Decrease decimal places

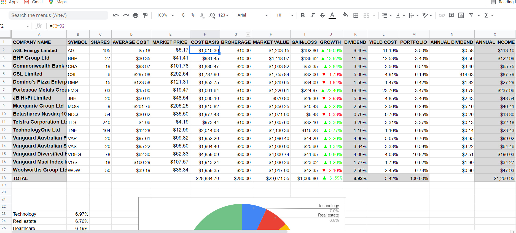tap(202, 15)
